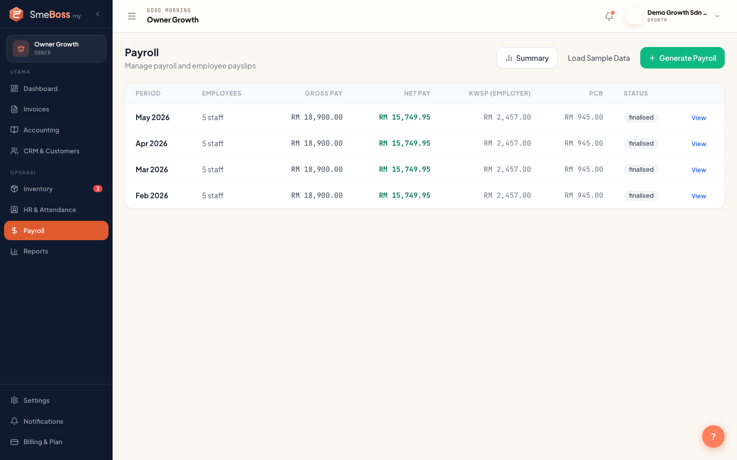Open the help question mark button
The width and height of the screenshot is (737, 460).
coord(713,436)
